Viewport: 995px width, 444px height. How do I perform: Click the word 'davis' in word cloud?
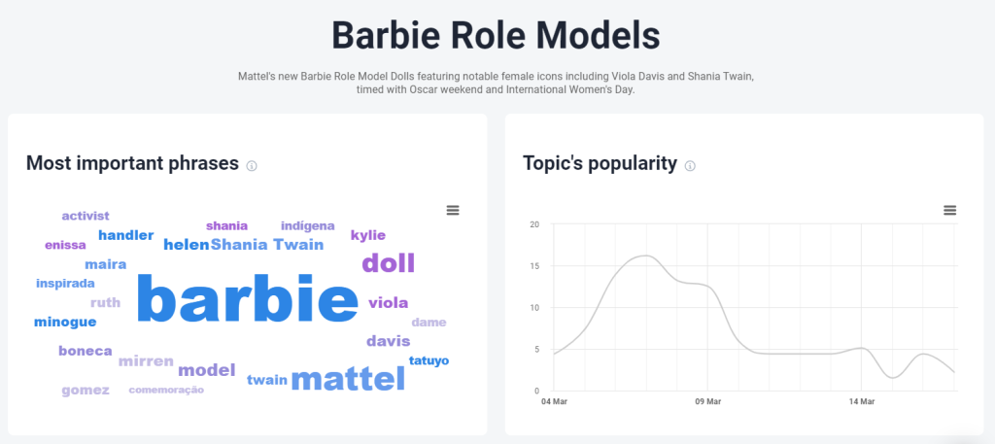pyautogui.click(x=389, y=341)
